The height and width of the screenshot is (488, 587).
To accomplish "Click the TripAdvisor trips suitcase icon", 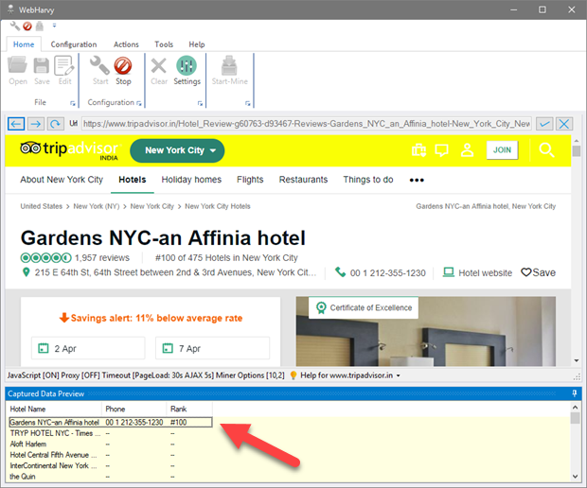I will [418, 150].
